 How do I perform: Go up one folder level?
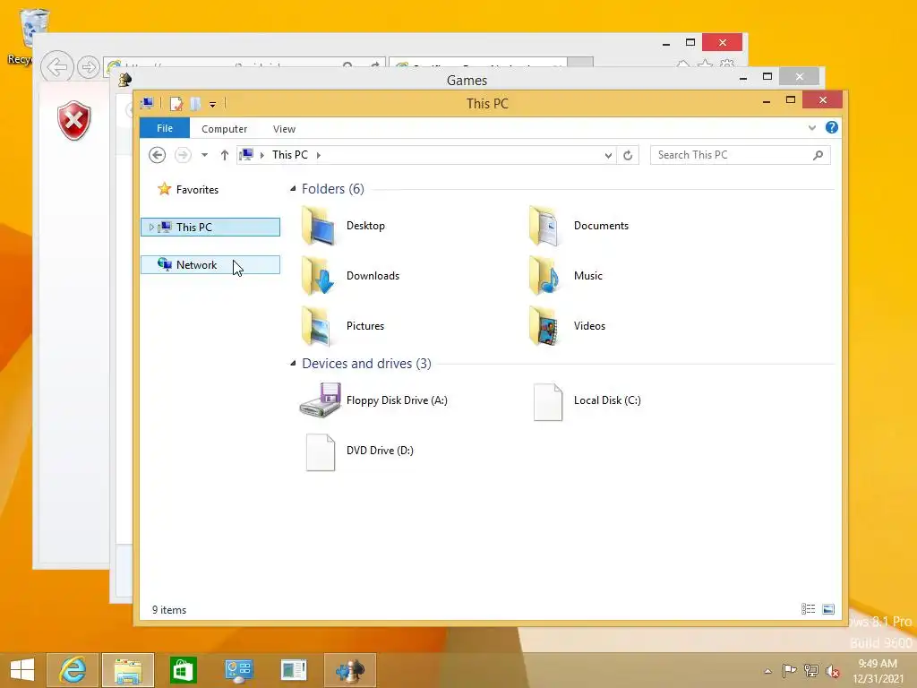[x=225, y=155]
